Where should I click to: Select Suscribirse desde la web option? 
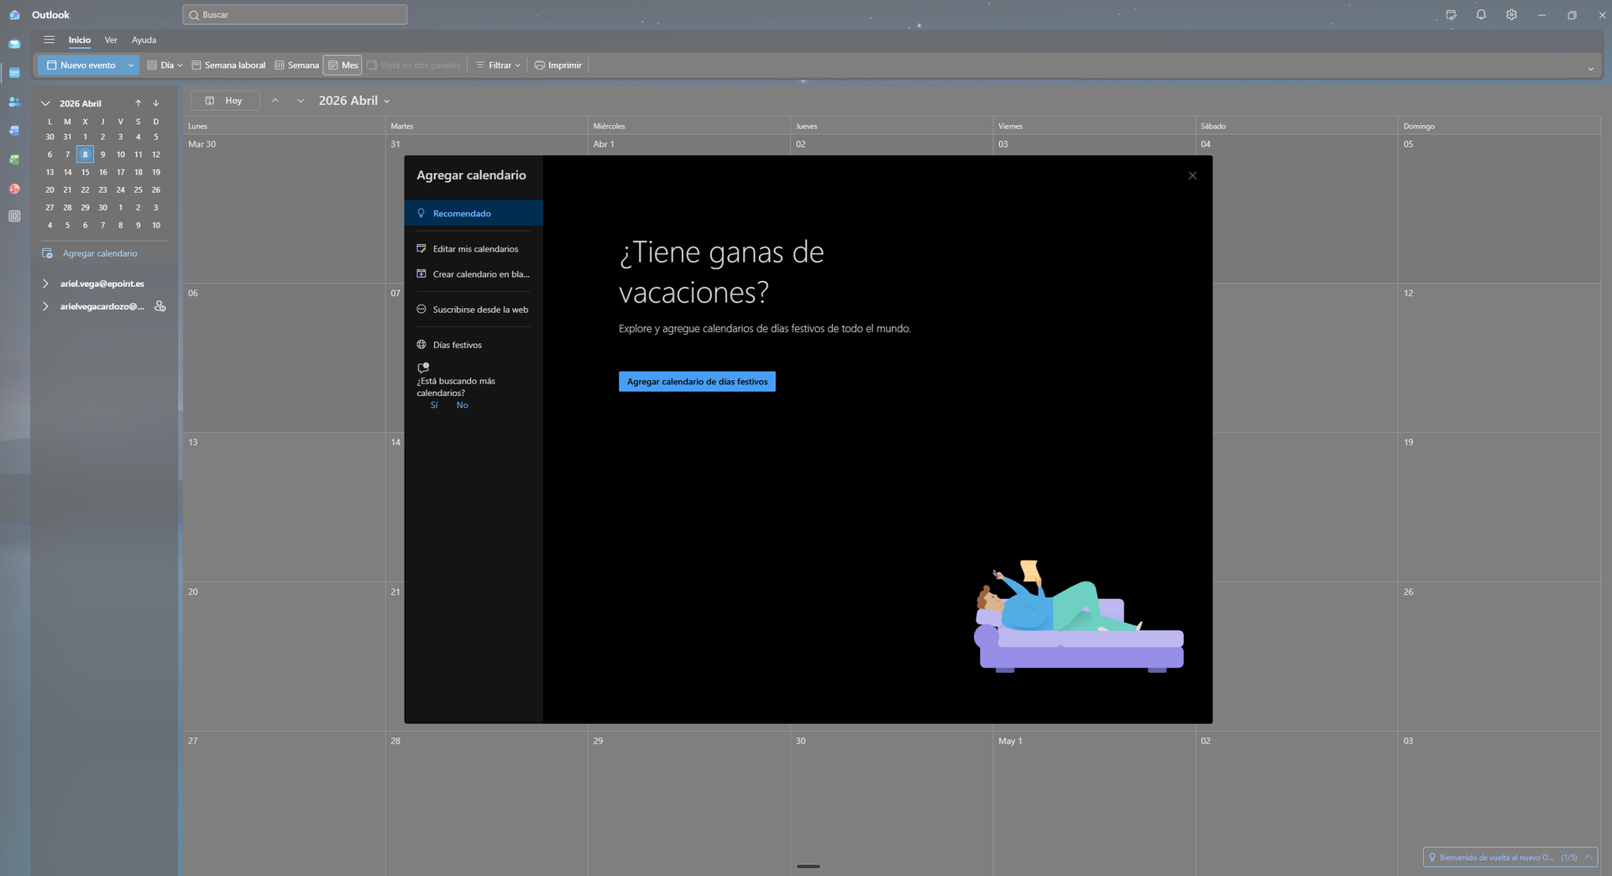pos(480,310)
